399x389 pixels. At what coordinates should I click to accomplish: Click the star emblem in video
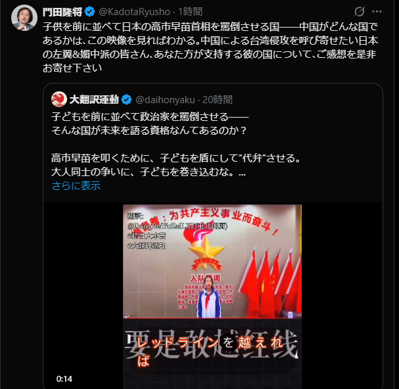tap(206, 252)
